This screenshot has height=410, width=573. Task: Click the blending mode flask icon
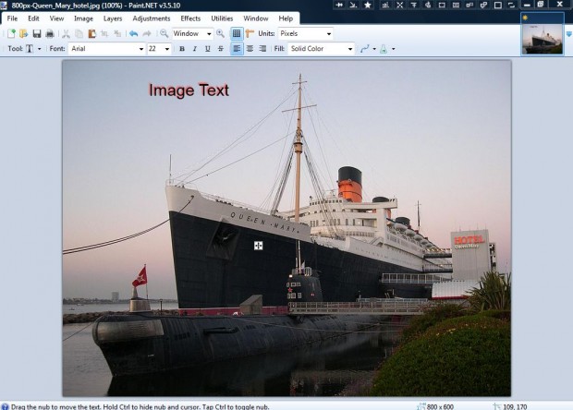(384, 49)
